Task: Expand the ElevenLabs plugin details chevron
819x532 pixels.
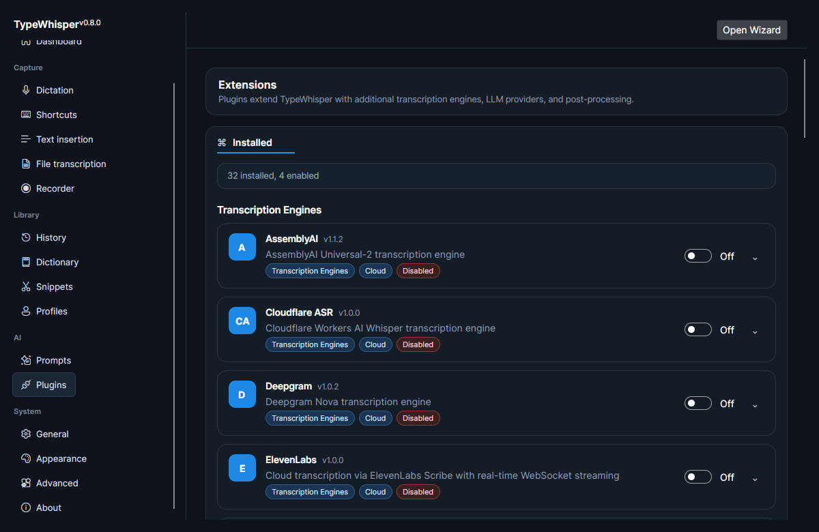Action: (x=755, y=479)
